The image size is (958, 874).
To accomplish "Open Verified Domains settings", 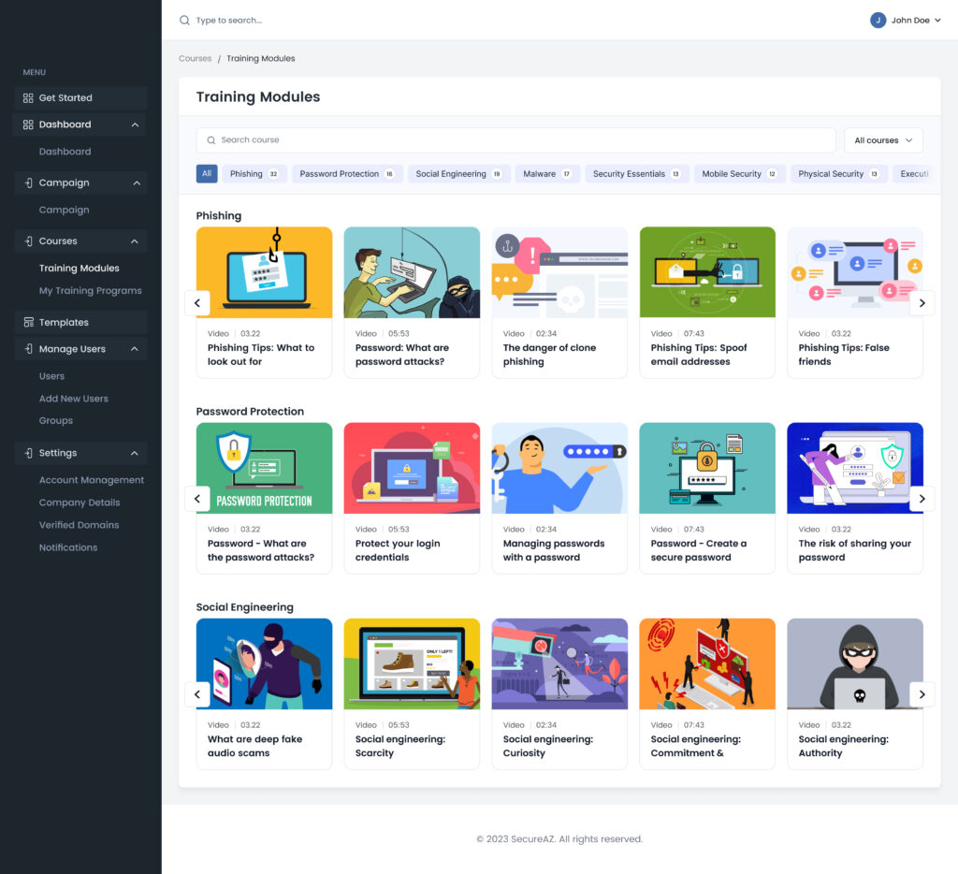I will point(79,525).
